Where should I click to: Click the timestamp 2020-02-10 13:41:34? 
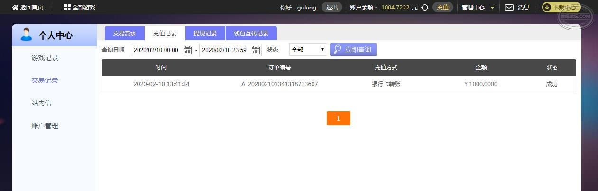click(x=161, y=84)
